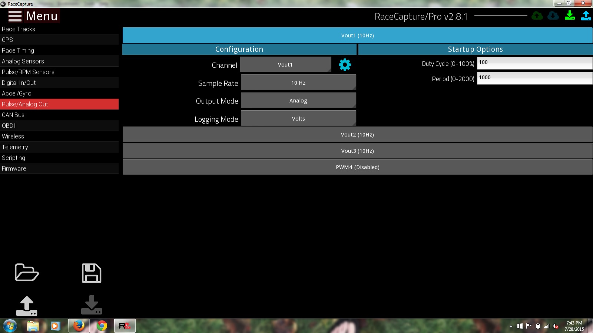Click the blue write-to-device upload icon
Screen dimensions: 593x333
pos(586,16)
